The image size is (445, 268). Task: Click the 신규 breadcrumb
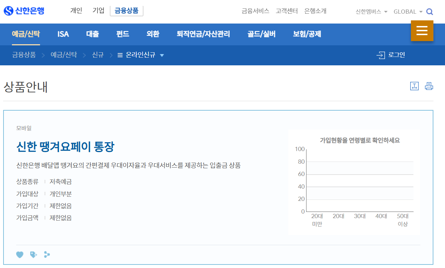click(98, 55)
